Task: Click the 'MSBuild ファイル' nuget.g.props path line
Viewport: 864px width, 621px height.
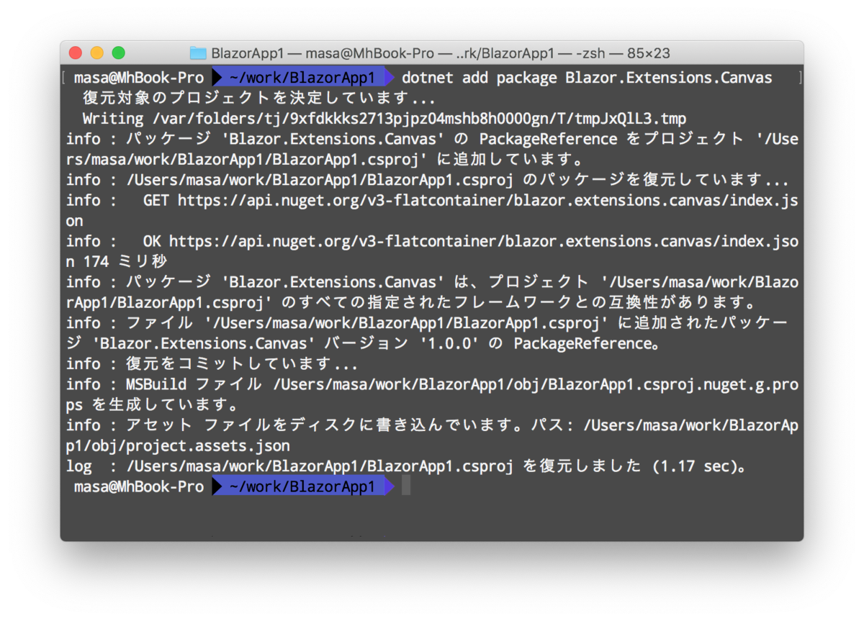Action: 432,384
